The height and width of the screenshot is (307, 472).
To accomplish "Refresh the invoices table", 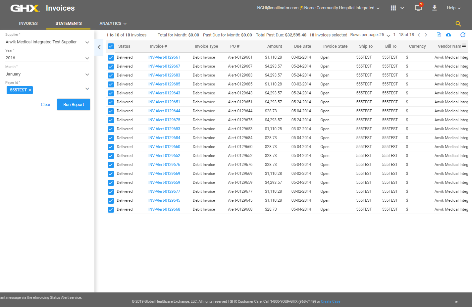I will (463, 34).
